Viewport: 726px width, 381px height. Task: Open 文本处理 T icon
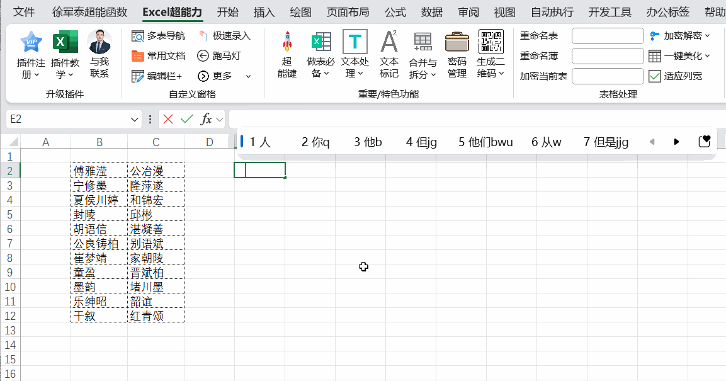pos(354,42)
